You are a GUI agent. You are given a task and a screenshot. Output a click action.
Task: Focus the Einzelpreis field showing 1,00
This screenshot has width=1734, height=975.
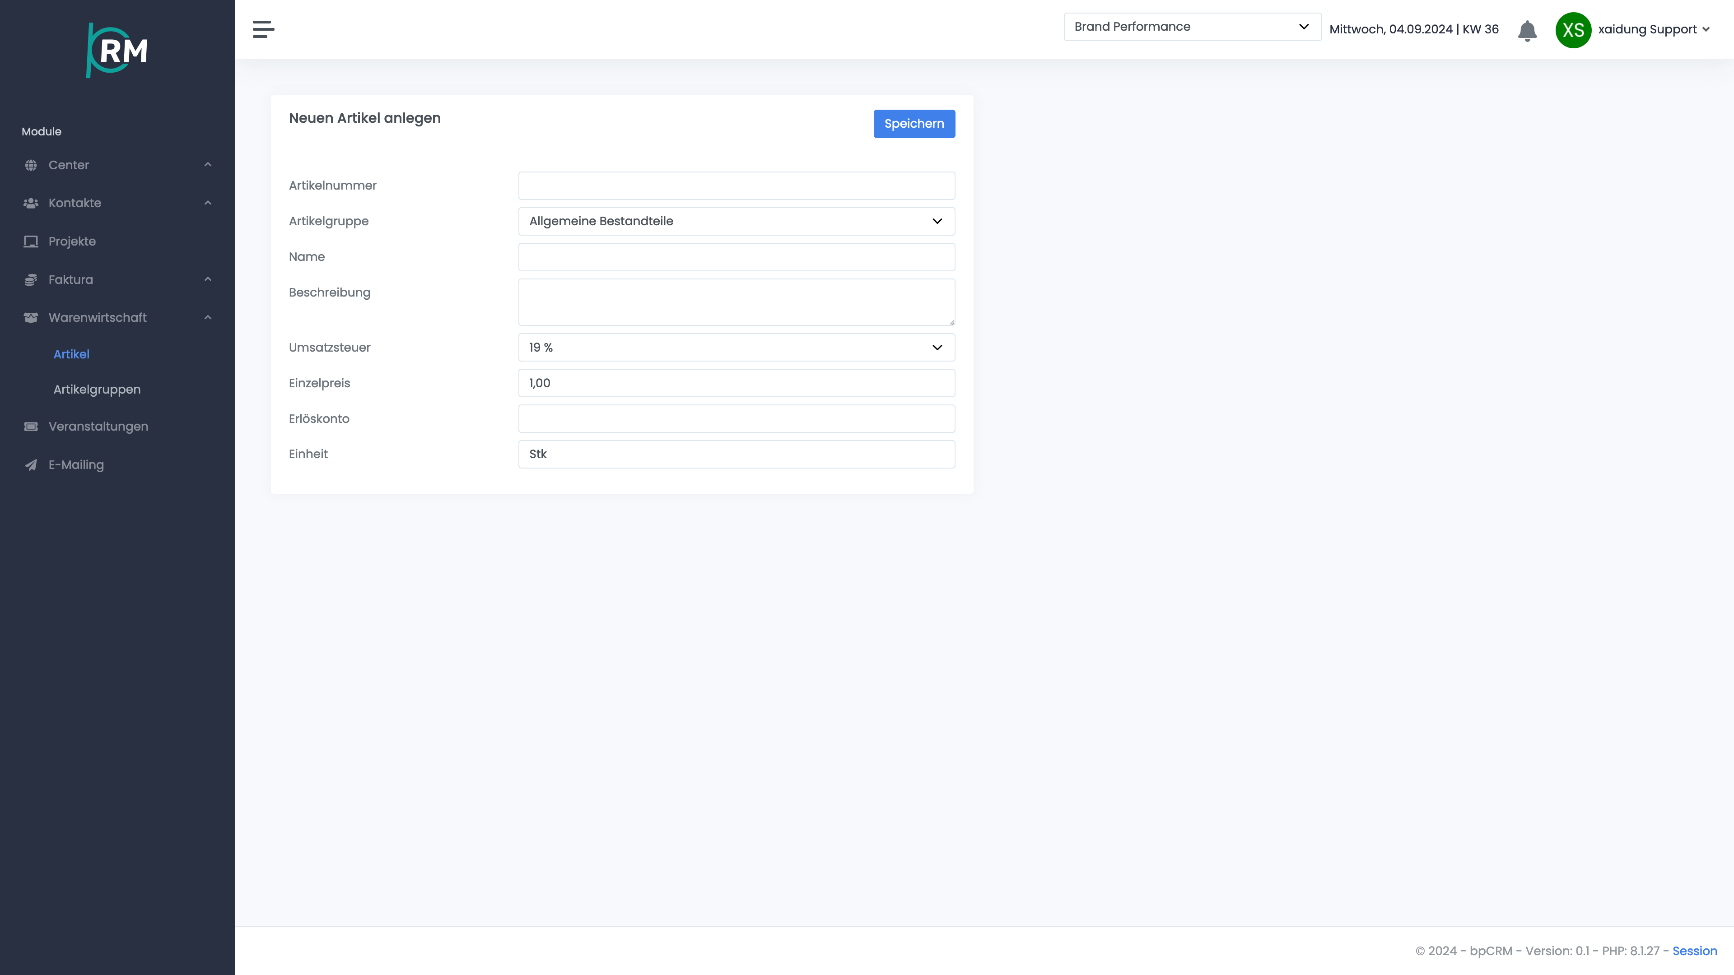point(736,383)
